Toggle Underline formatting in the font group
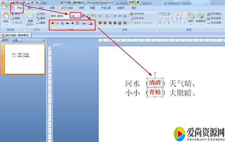The image size is (225, 142). click(62, 23)
